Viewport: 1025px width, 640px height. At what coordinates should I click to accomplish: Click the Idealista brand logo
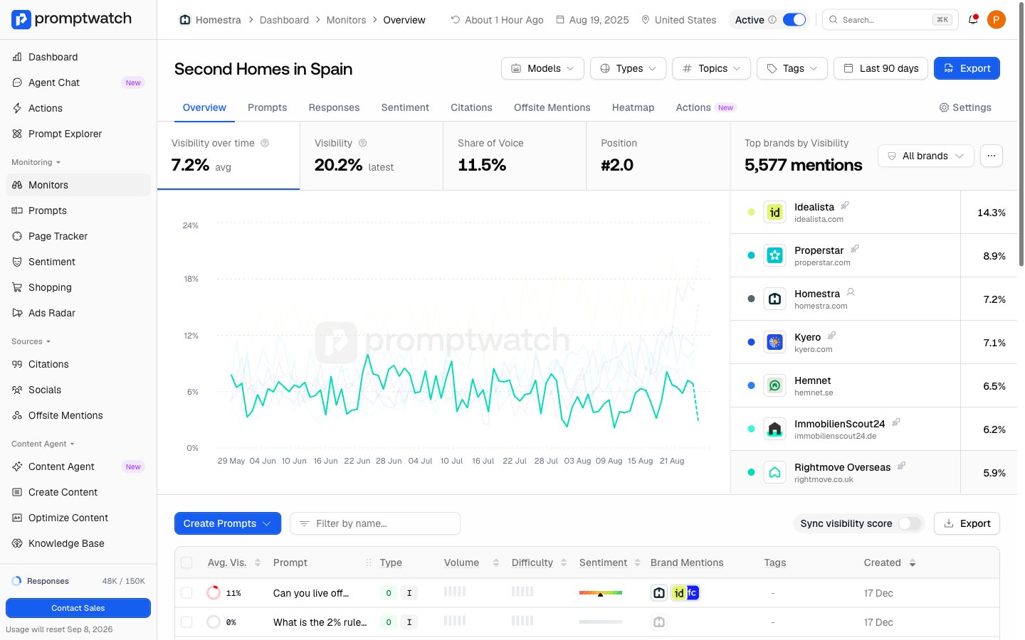(x=774, y=212)
